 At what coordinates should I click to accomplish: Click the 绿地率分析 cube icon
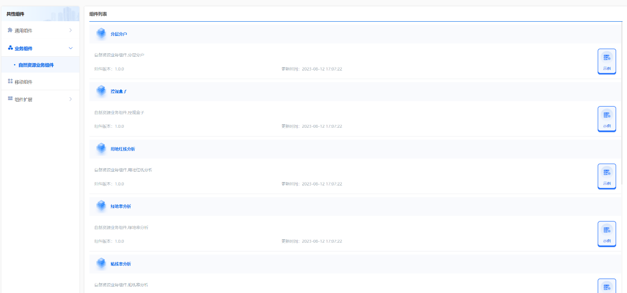(101, 206)
